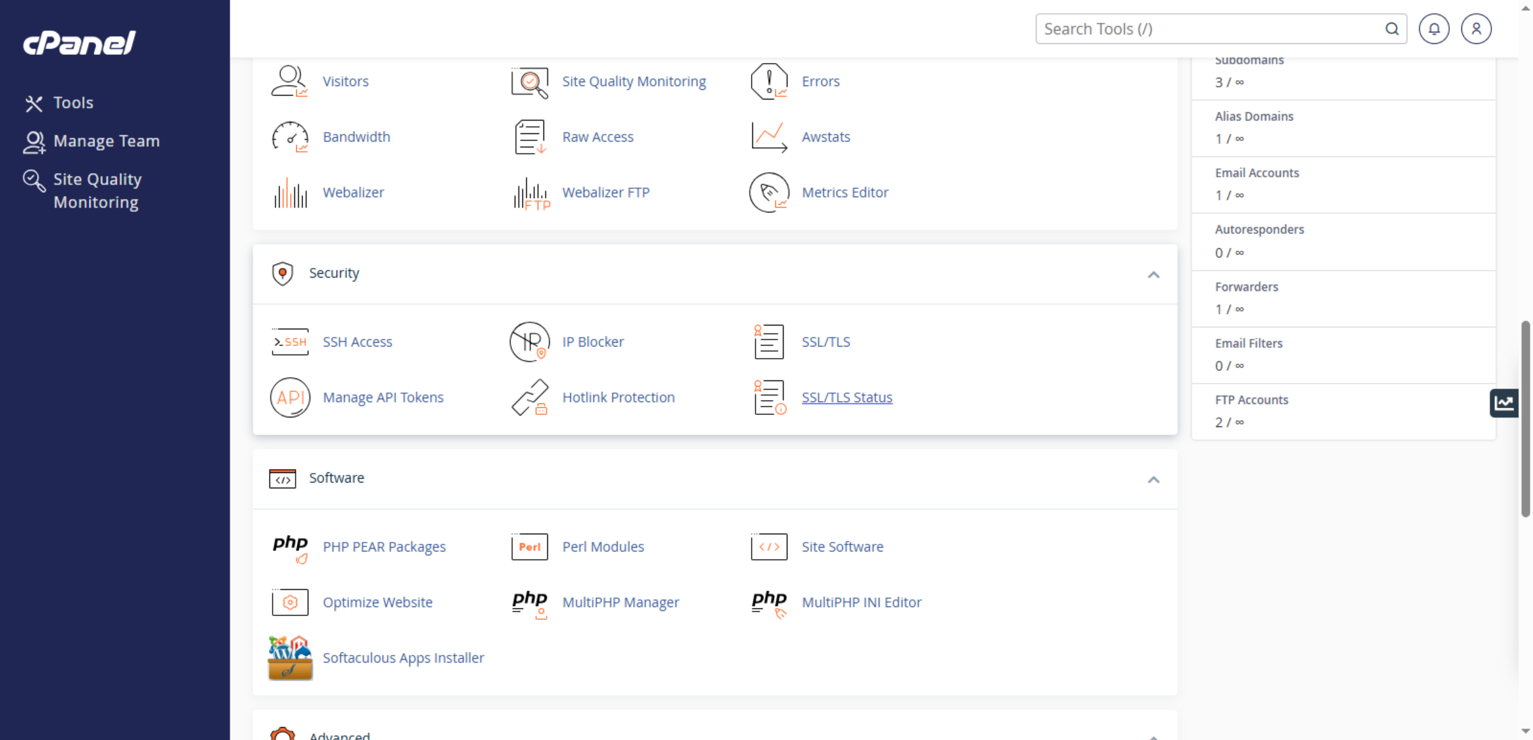
Task: Click the search magnifier button
Action: (1392, 28)
